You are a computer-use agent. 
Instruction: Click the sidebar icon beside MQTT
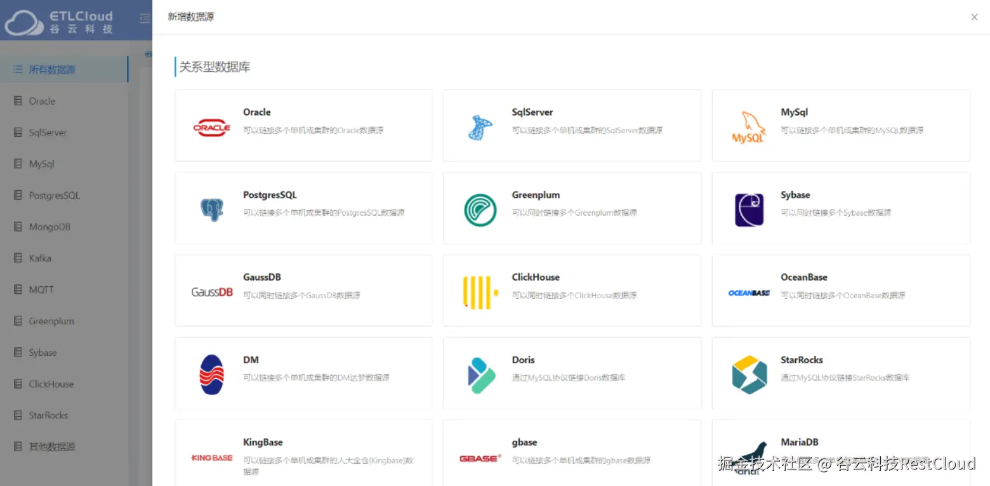pyautogui.click(x=18, y=289)
